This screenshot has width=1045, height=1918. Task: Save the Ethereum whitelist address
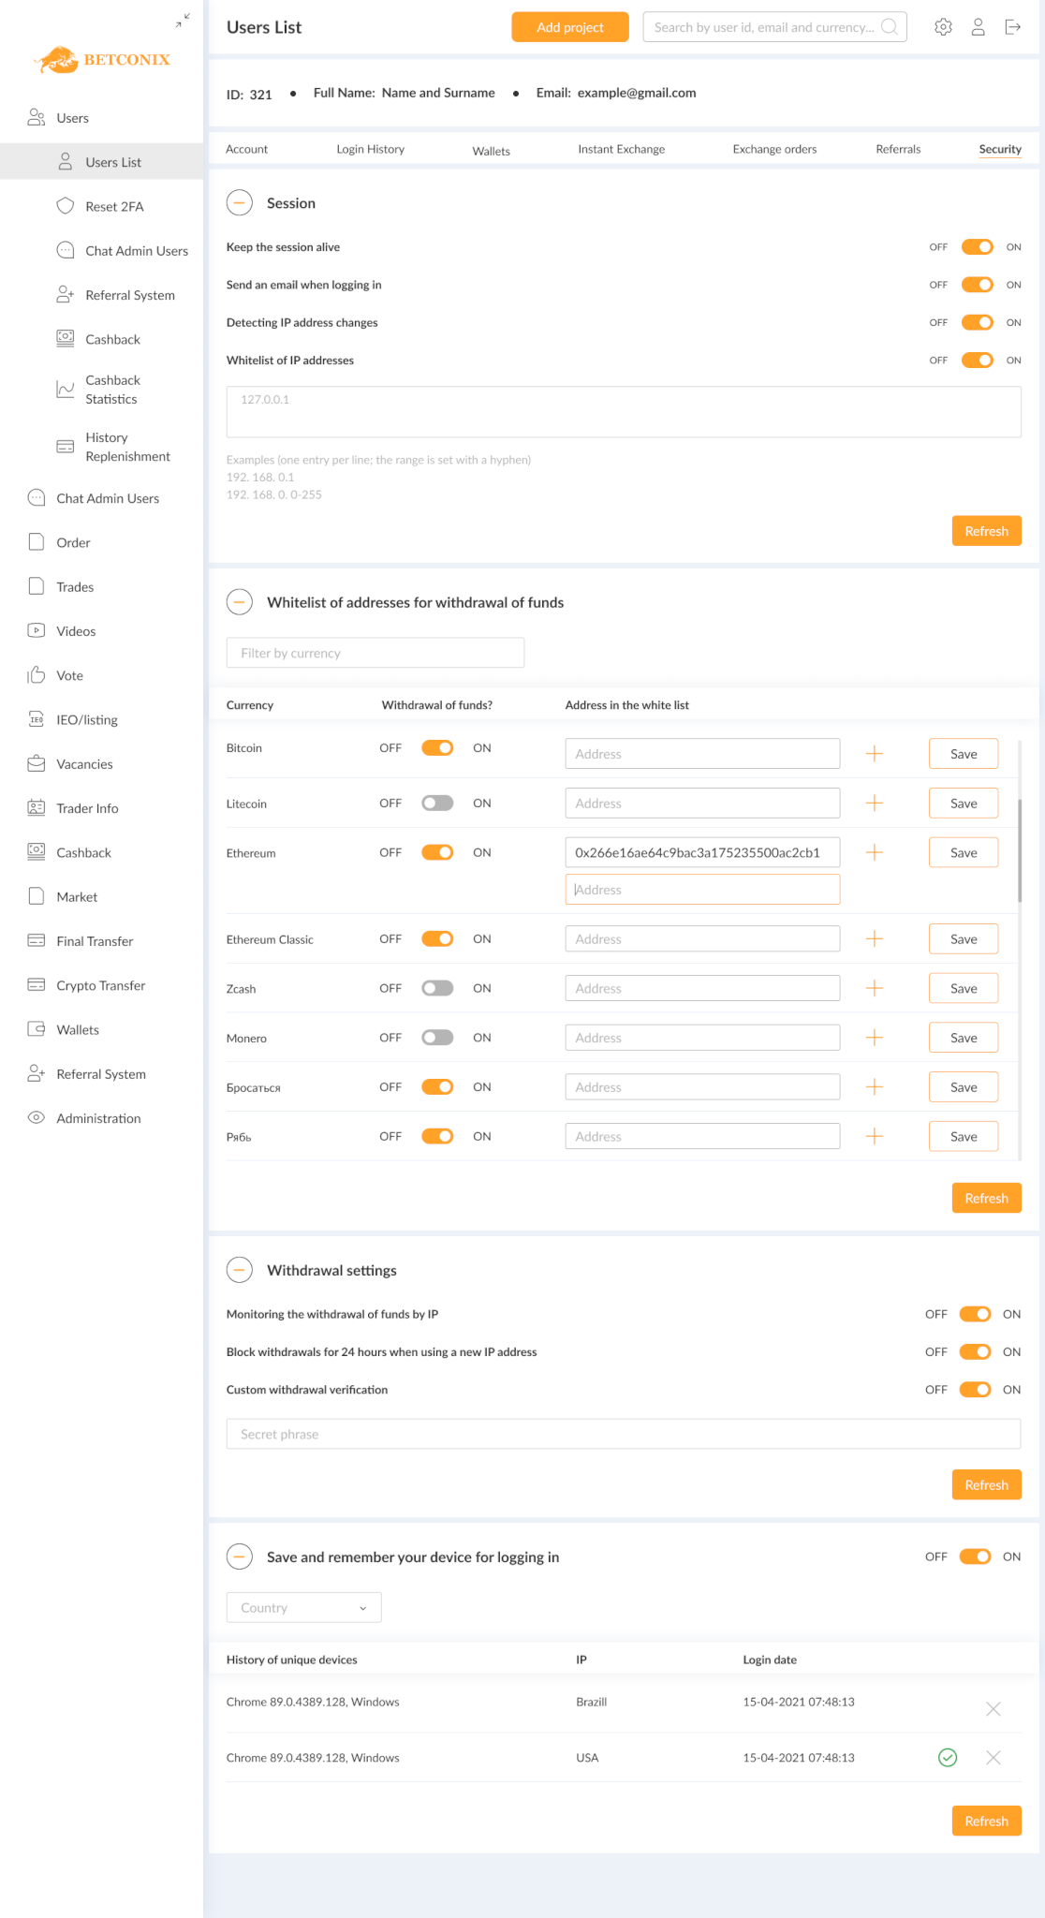[963, 853]
